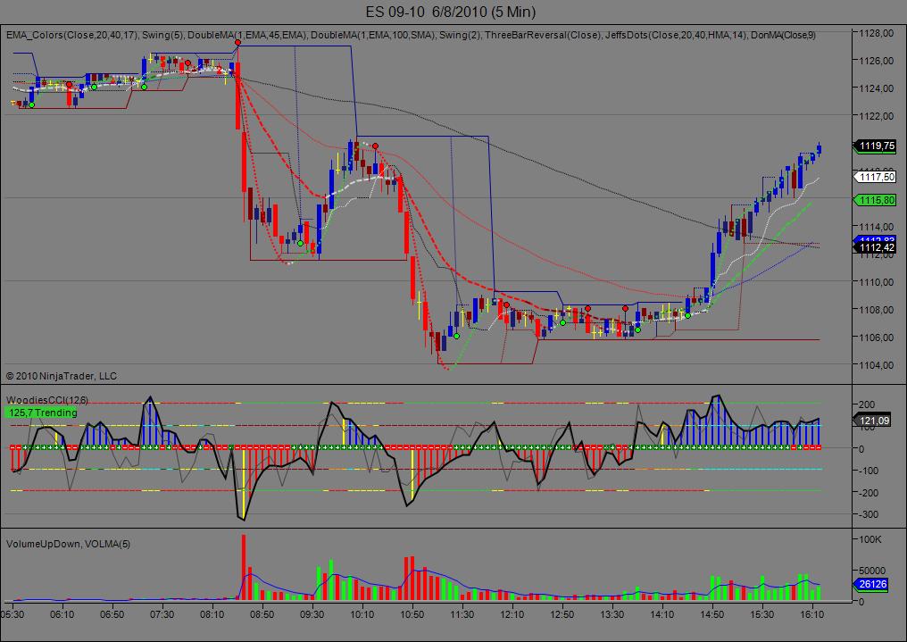Click the green 125,7 Trending status label
The height and width of the screenshot is (642, 907).
(42, 413)
